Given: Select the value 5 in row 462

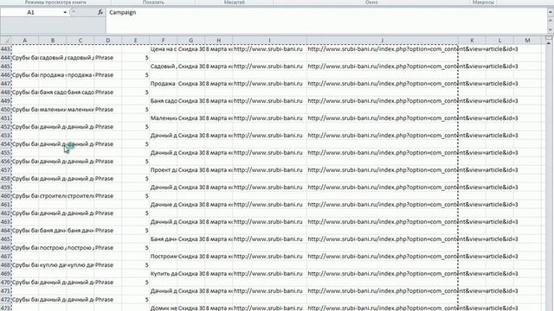Looking at the screenshot, I should (x=136, y=213).
